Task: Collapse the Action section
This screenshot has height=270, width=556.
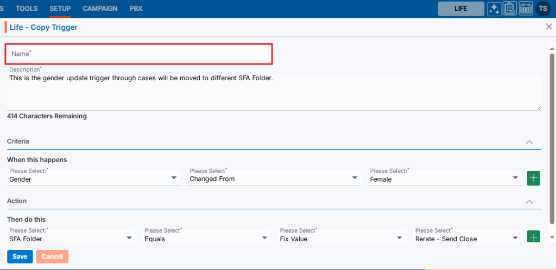Action: pyautogui.click(x=529, y=201)
